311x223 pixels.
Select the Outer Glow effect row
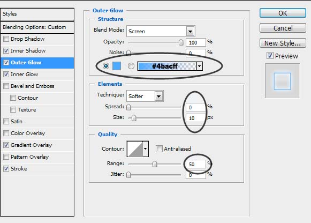pos(37,63)
